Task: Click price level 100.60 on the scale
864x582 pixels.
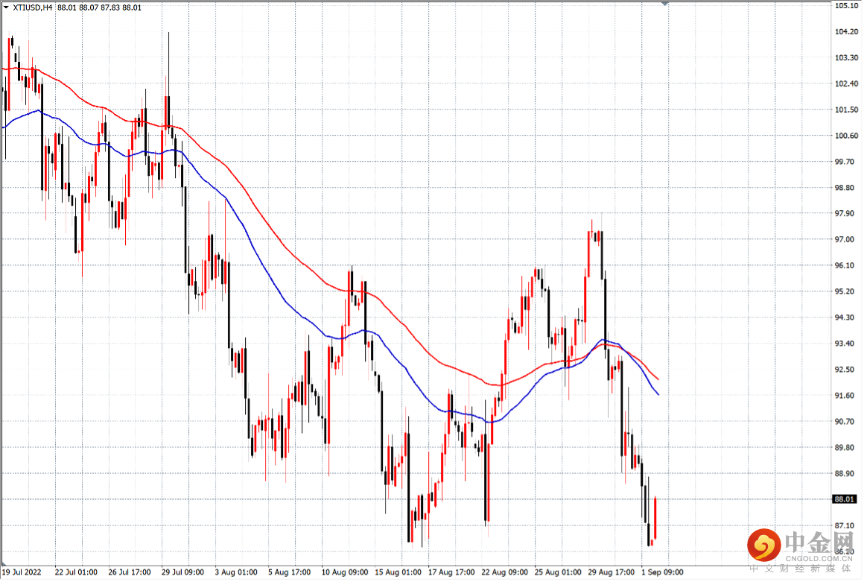Action: click(x=846, y=135)
